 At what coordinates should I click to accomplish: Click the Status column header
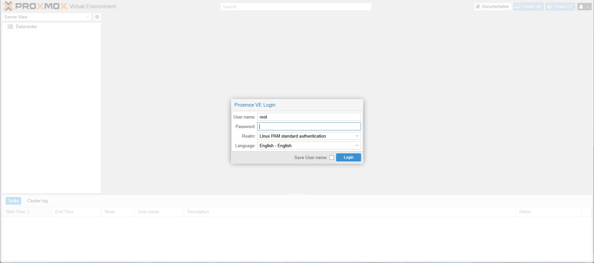tap(548, 212)
